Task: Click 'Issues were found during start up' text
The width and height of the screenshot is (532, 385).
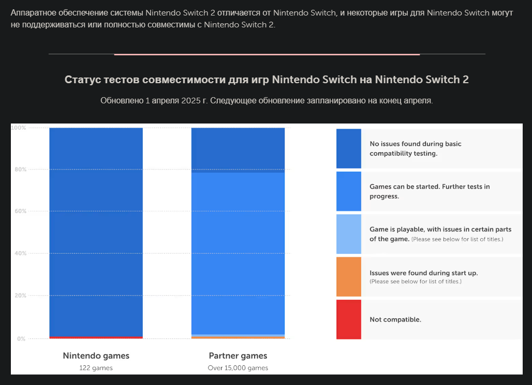Action: pos(423,273)
